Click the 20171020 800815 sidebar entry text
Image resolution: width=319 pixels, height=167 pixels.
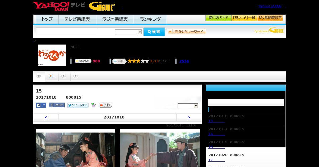click(x=226, y=155)
